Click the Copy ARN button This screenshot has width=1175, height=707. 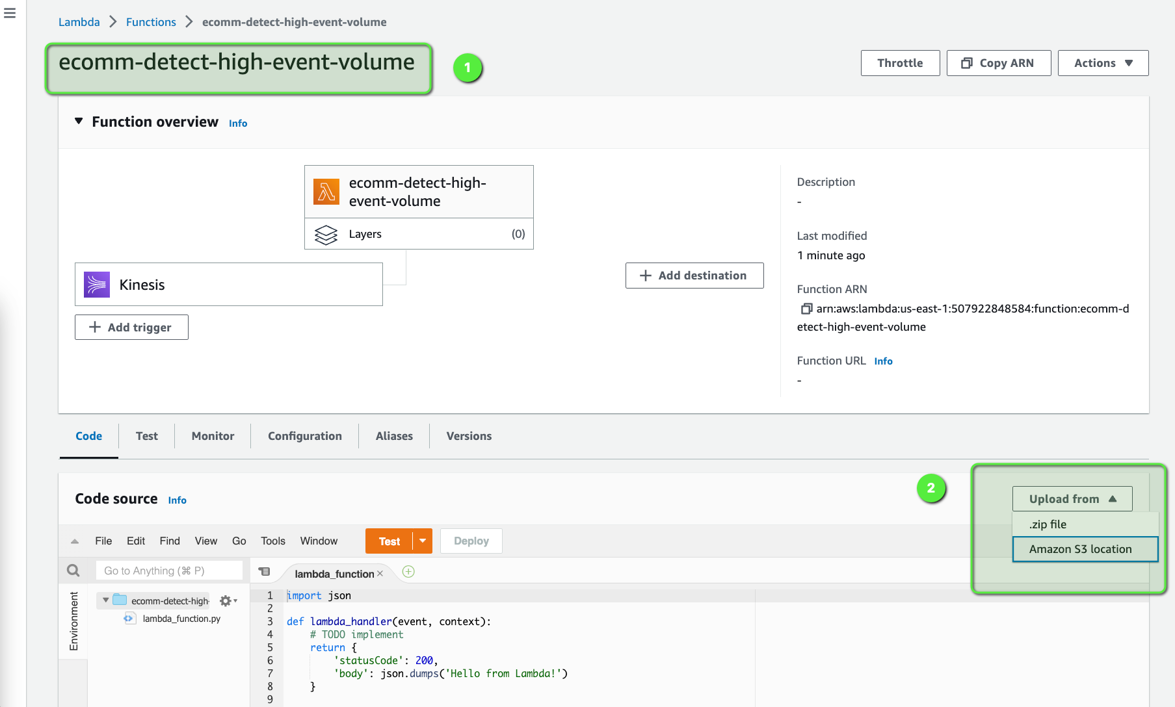point(999,63)
